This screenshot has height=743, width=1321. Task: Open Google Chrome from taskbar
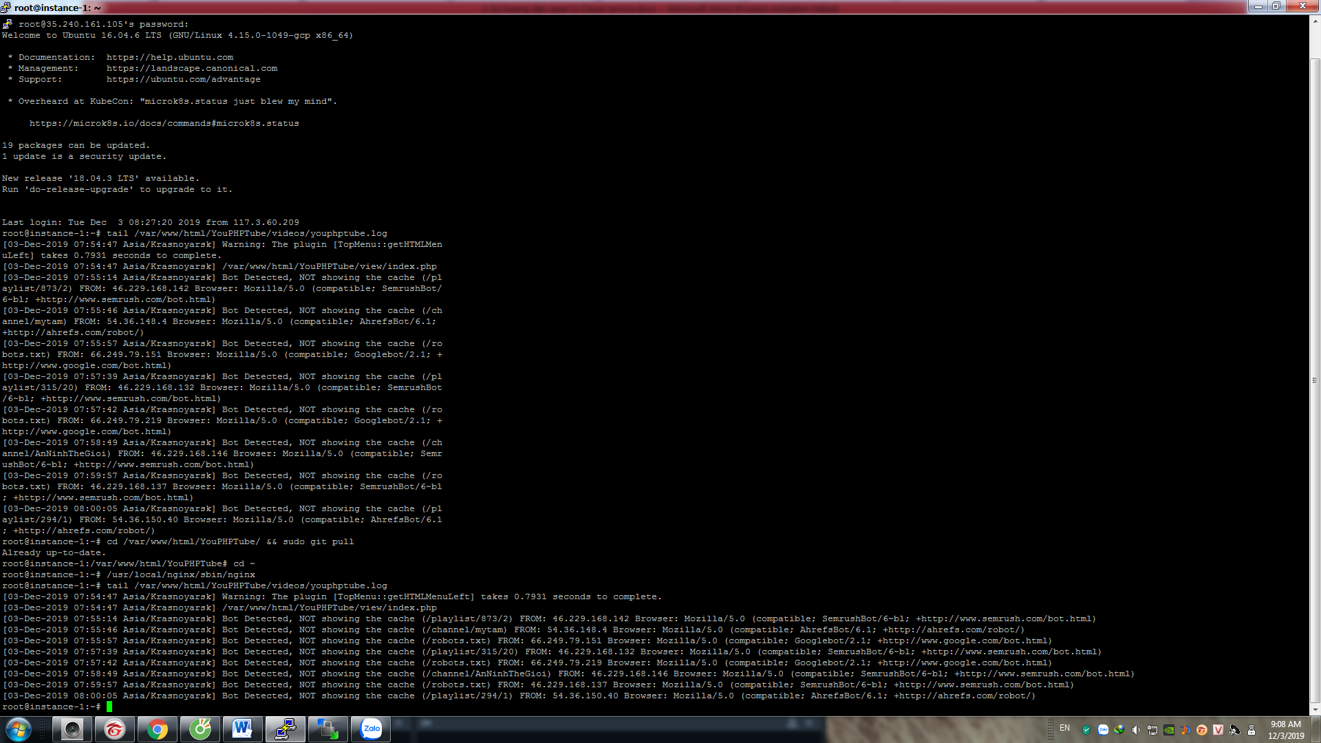coord(157,729)
